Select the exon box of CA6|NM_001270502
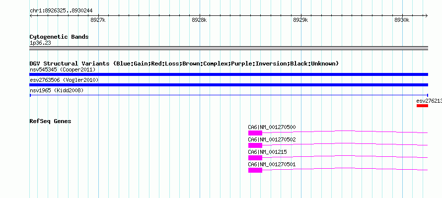This screenshot has height=198, width=442. coord(255,145)
